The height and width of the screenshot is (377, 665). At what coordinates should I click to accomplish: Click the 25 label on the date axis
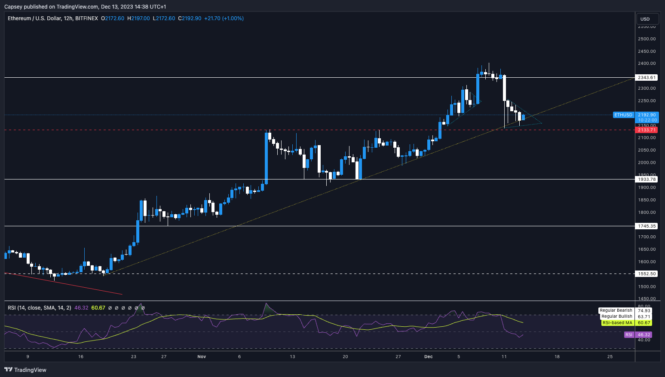610,357
